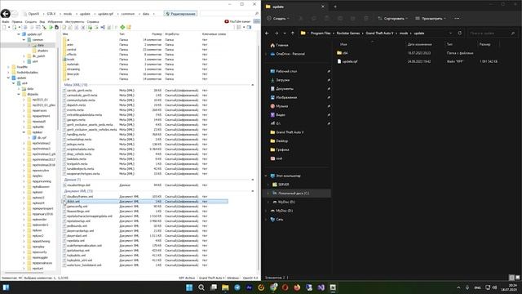Open Создать dropdown in File Explorer

[278, 19]
